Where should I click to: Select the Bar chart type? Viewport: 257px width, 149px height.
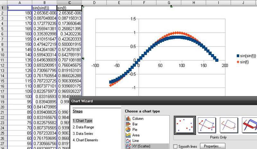click(134, 124)
